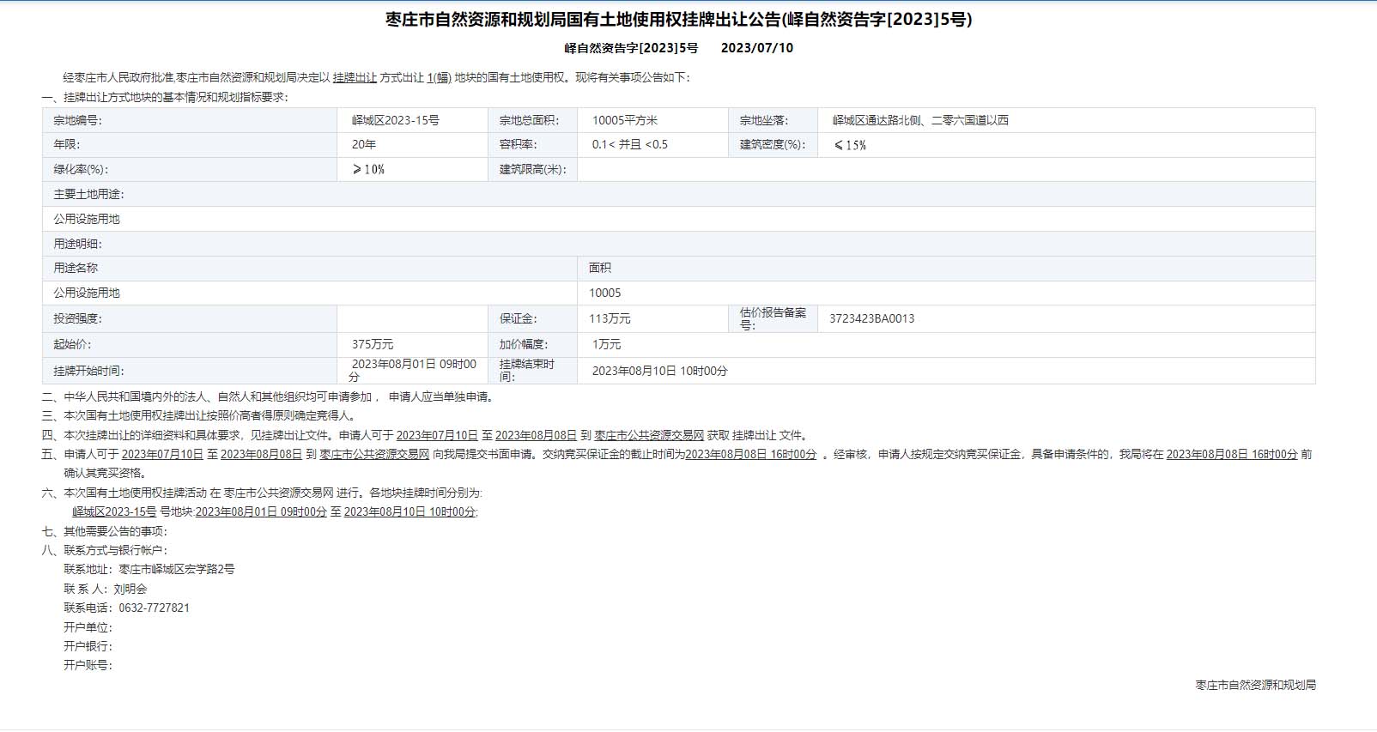Click signature 枣庄市自然资源和规划局 at bottom right
The image size is (1377, 732).
[x=1255, y=685]
